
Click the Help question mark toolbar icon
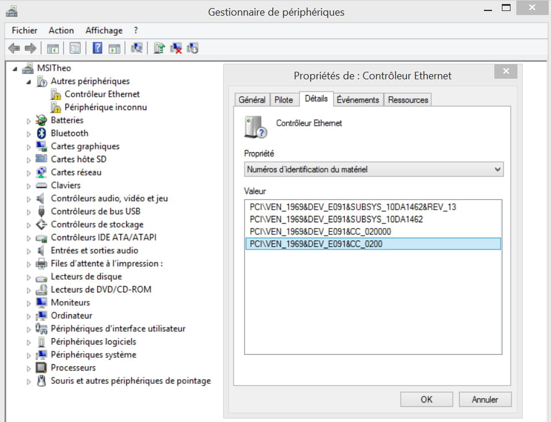coord(97,48)
